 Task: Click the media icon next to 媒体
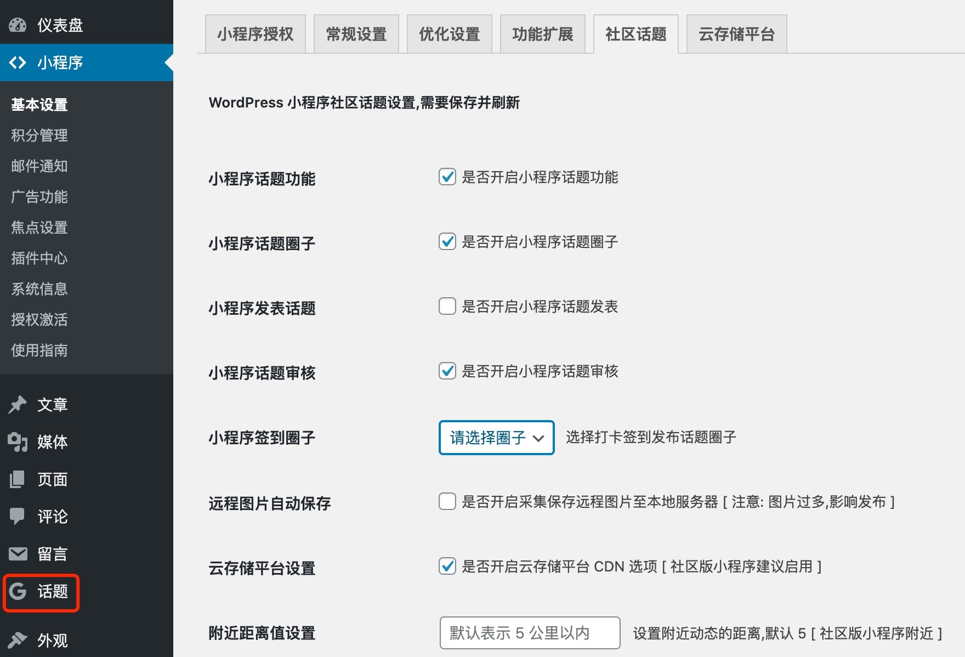pyautogui.click(x=18, y=442)
